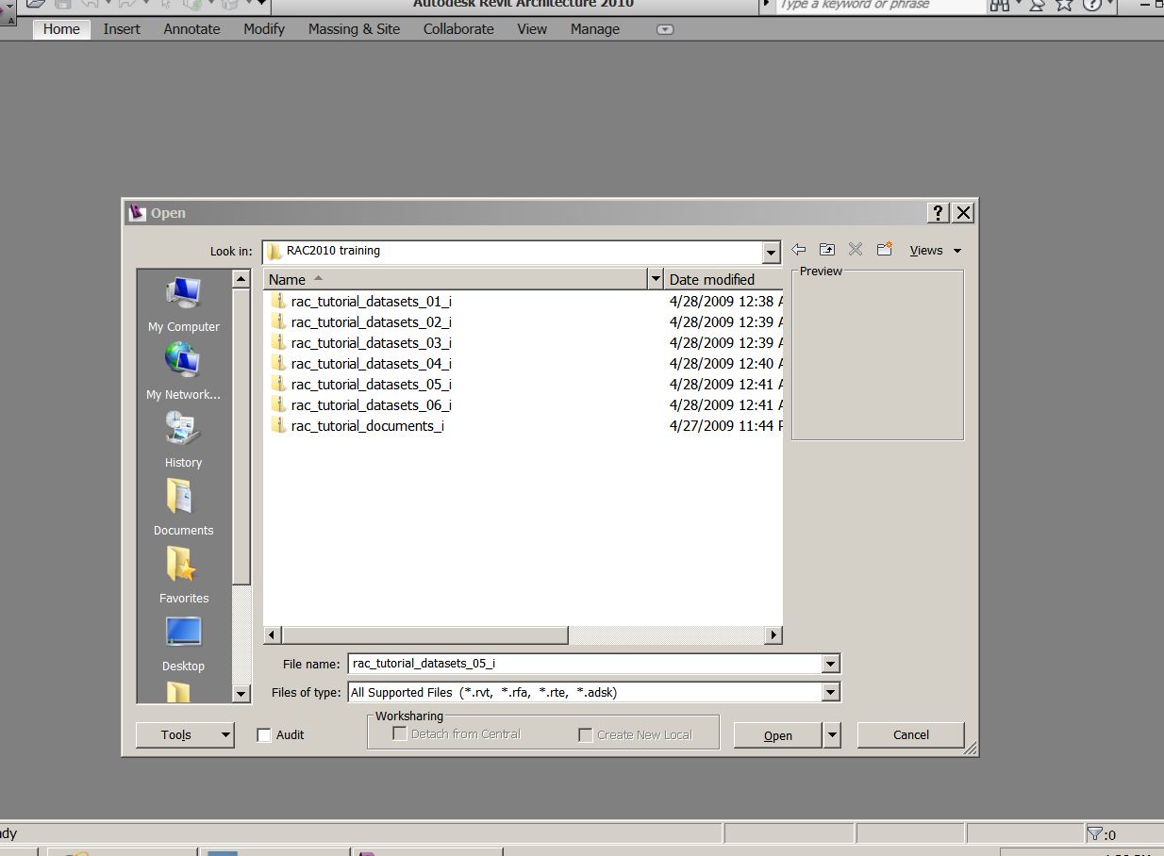Click the Revit icon in Open title bar

pos(137,212)
